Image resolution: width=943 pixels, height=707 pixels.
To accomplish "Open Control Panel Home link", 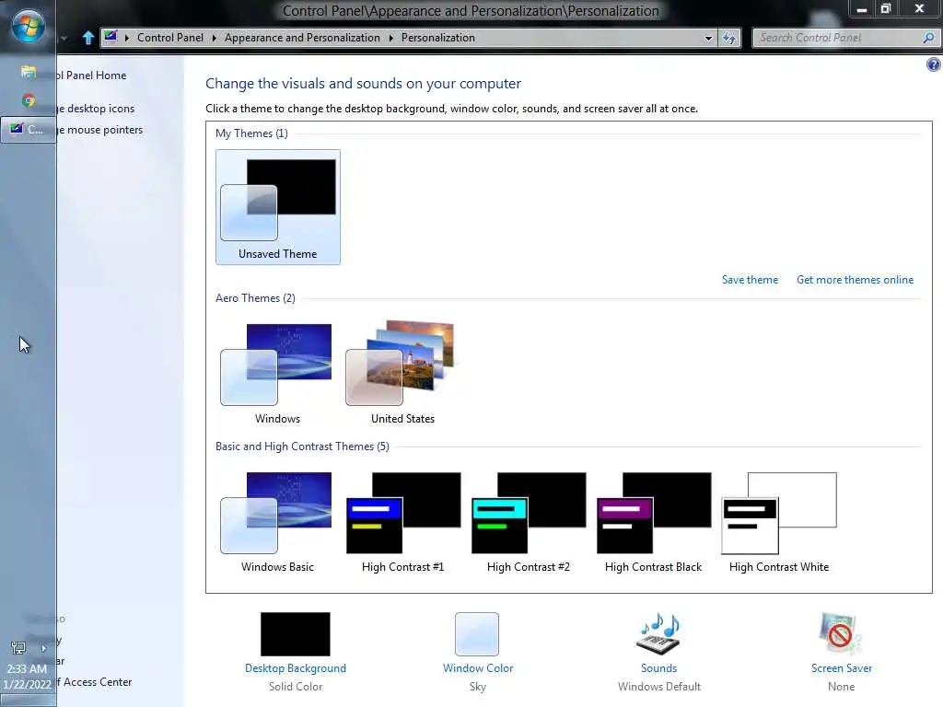I will 91,75.
